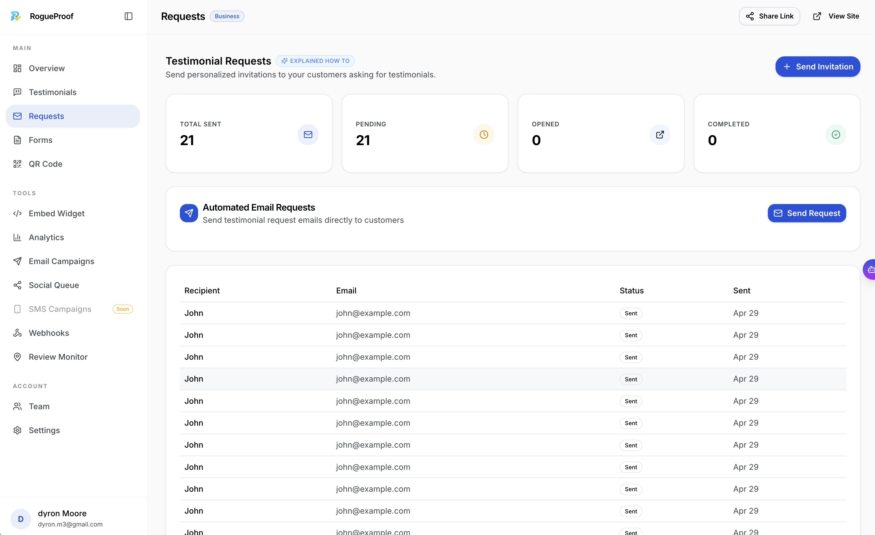This screenshot has height=535, width=875.
Task: Click the Settings gear icon
Action: pos(17,430)
